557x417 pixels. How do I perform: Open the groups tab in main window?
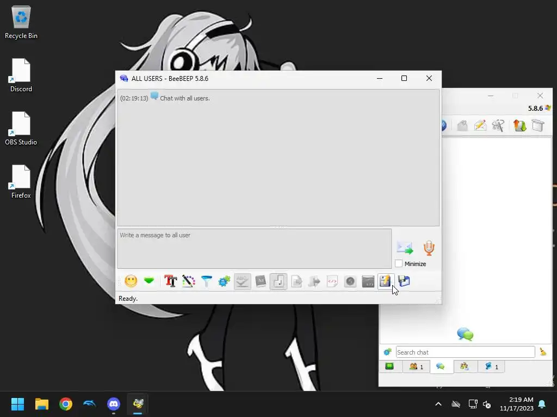[465, 367]
